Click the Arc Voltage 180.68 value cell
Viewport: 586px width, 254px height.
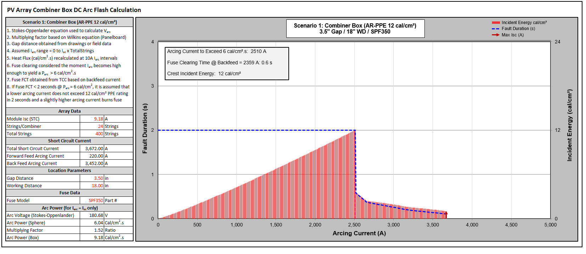[x=92, y=215]
